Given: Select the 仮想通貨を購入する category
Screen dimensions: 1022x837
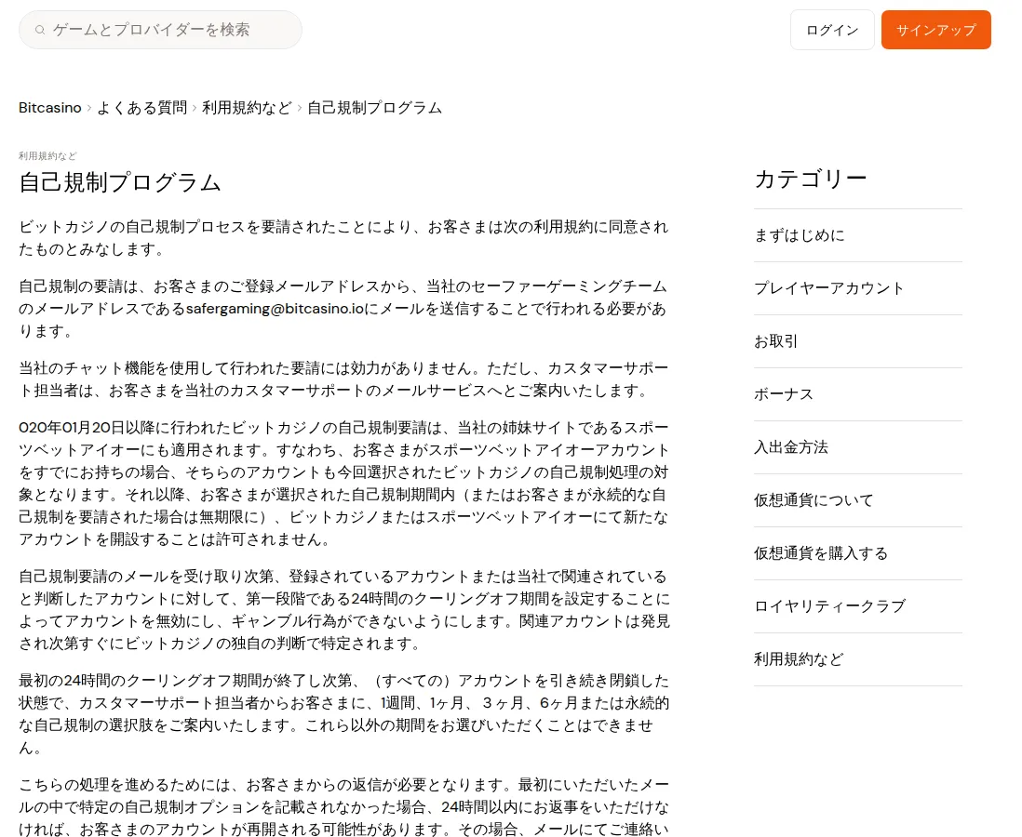Looking at the screenshot, I should point(858,553).
